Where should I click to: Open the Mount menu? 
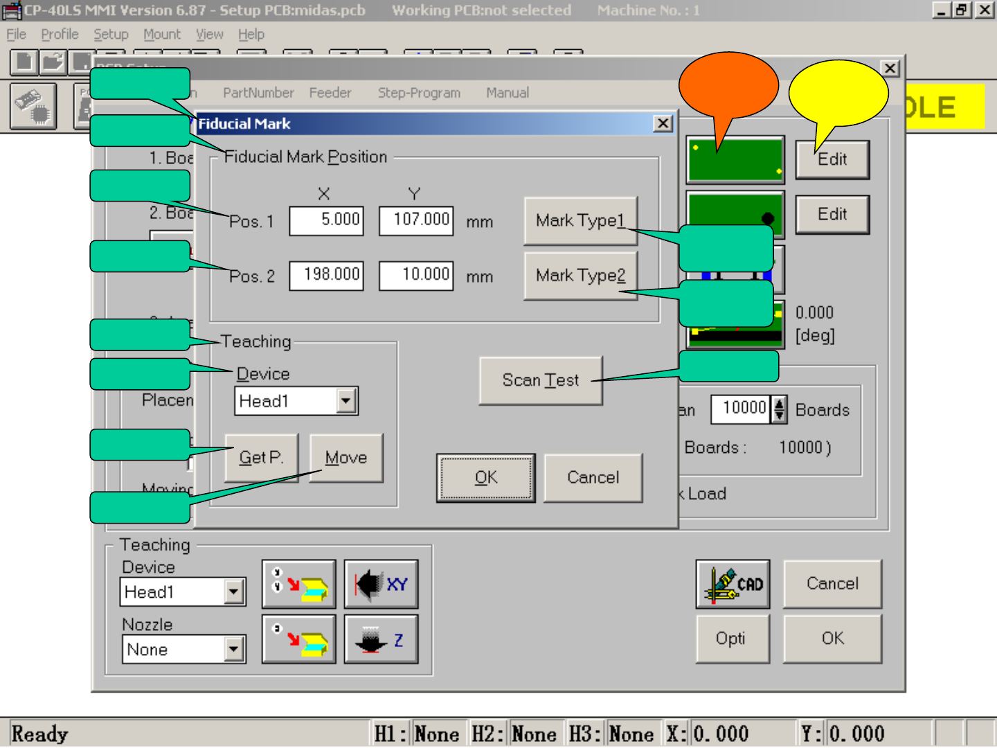(161, 35)
